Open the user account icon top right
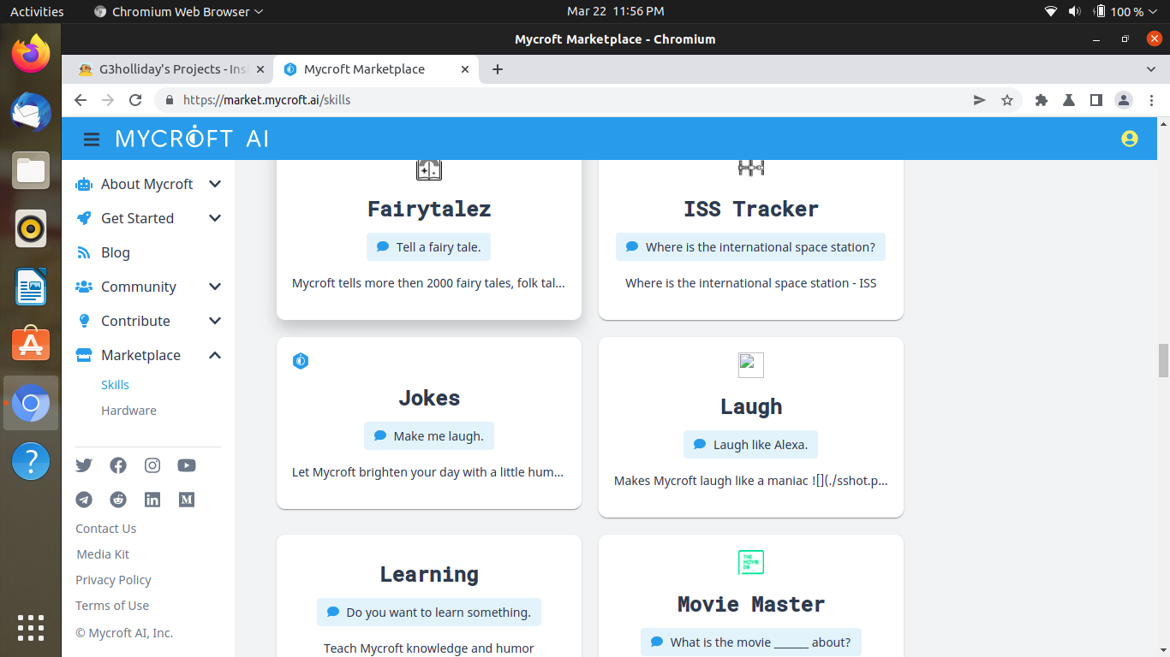Image resolution: width=1170 pixels, height=657 pixels. (1129, 138)
